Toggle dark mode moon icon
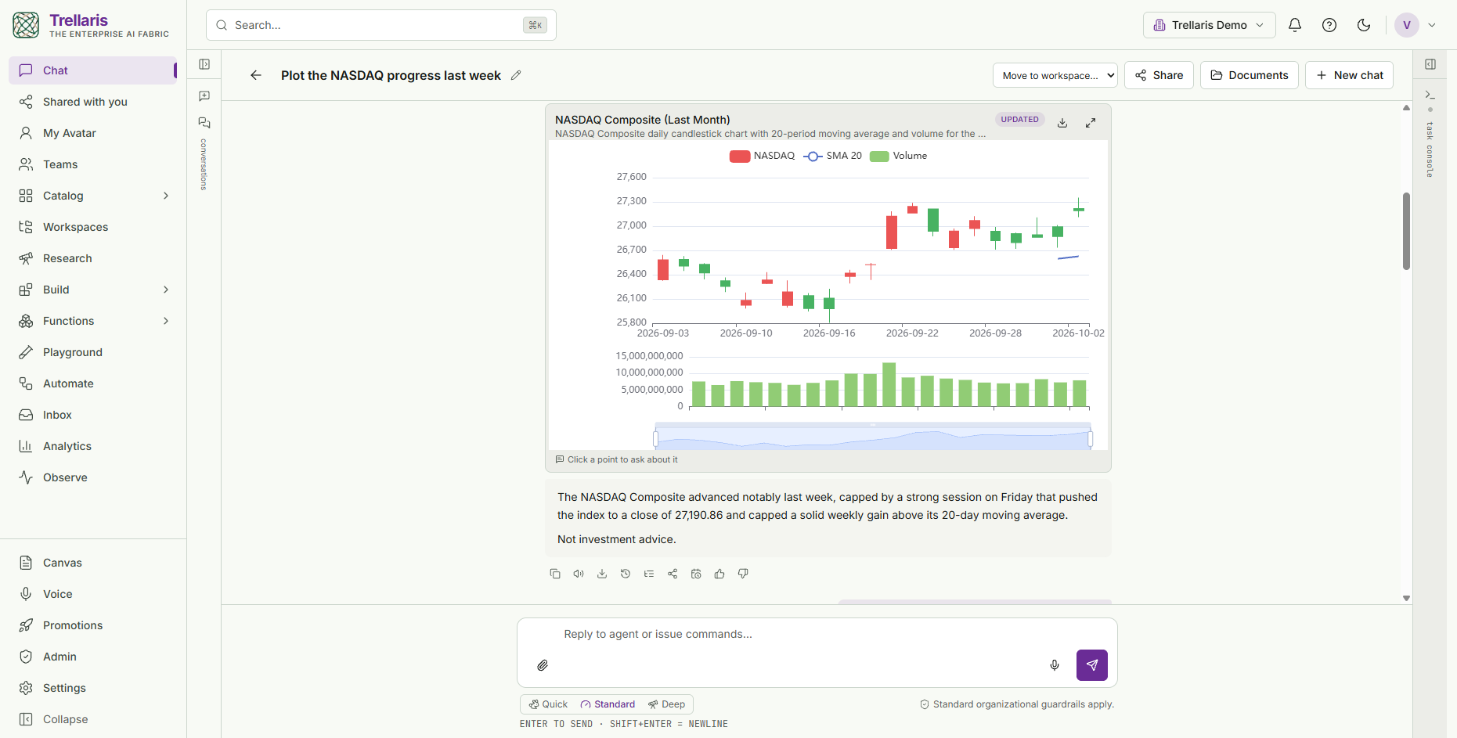The image size is (1457, 738). click(1364, 25)
